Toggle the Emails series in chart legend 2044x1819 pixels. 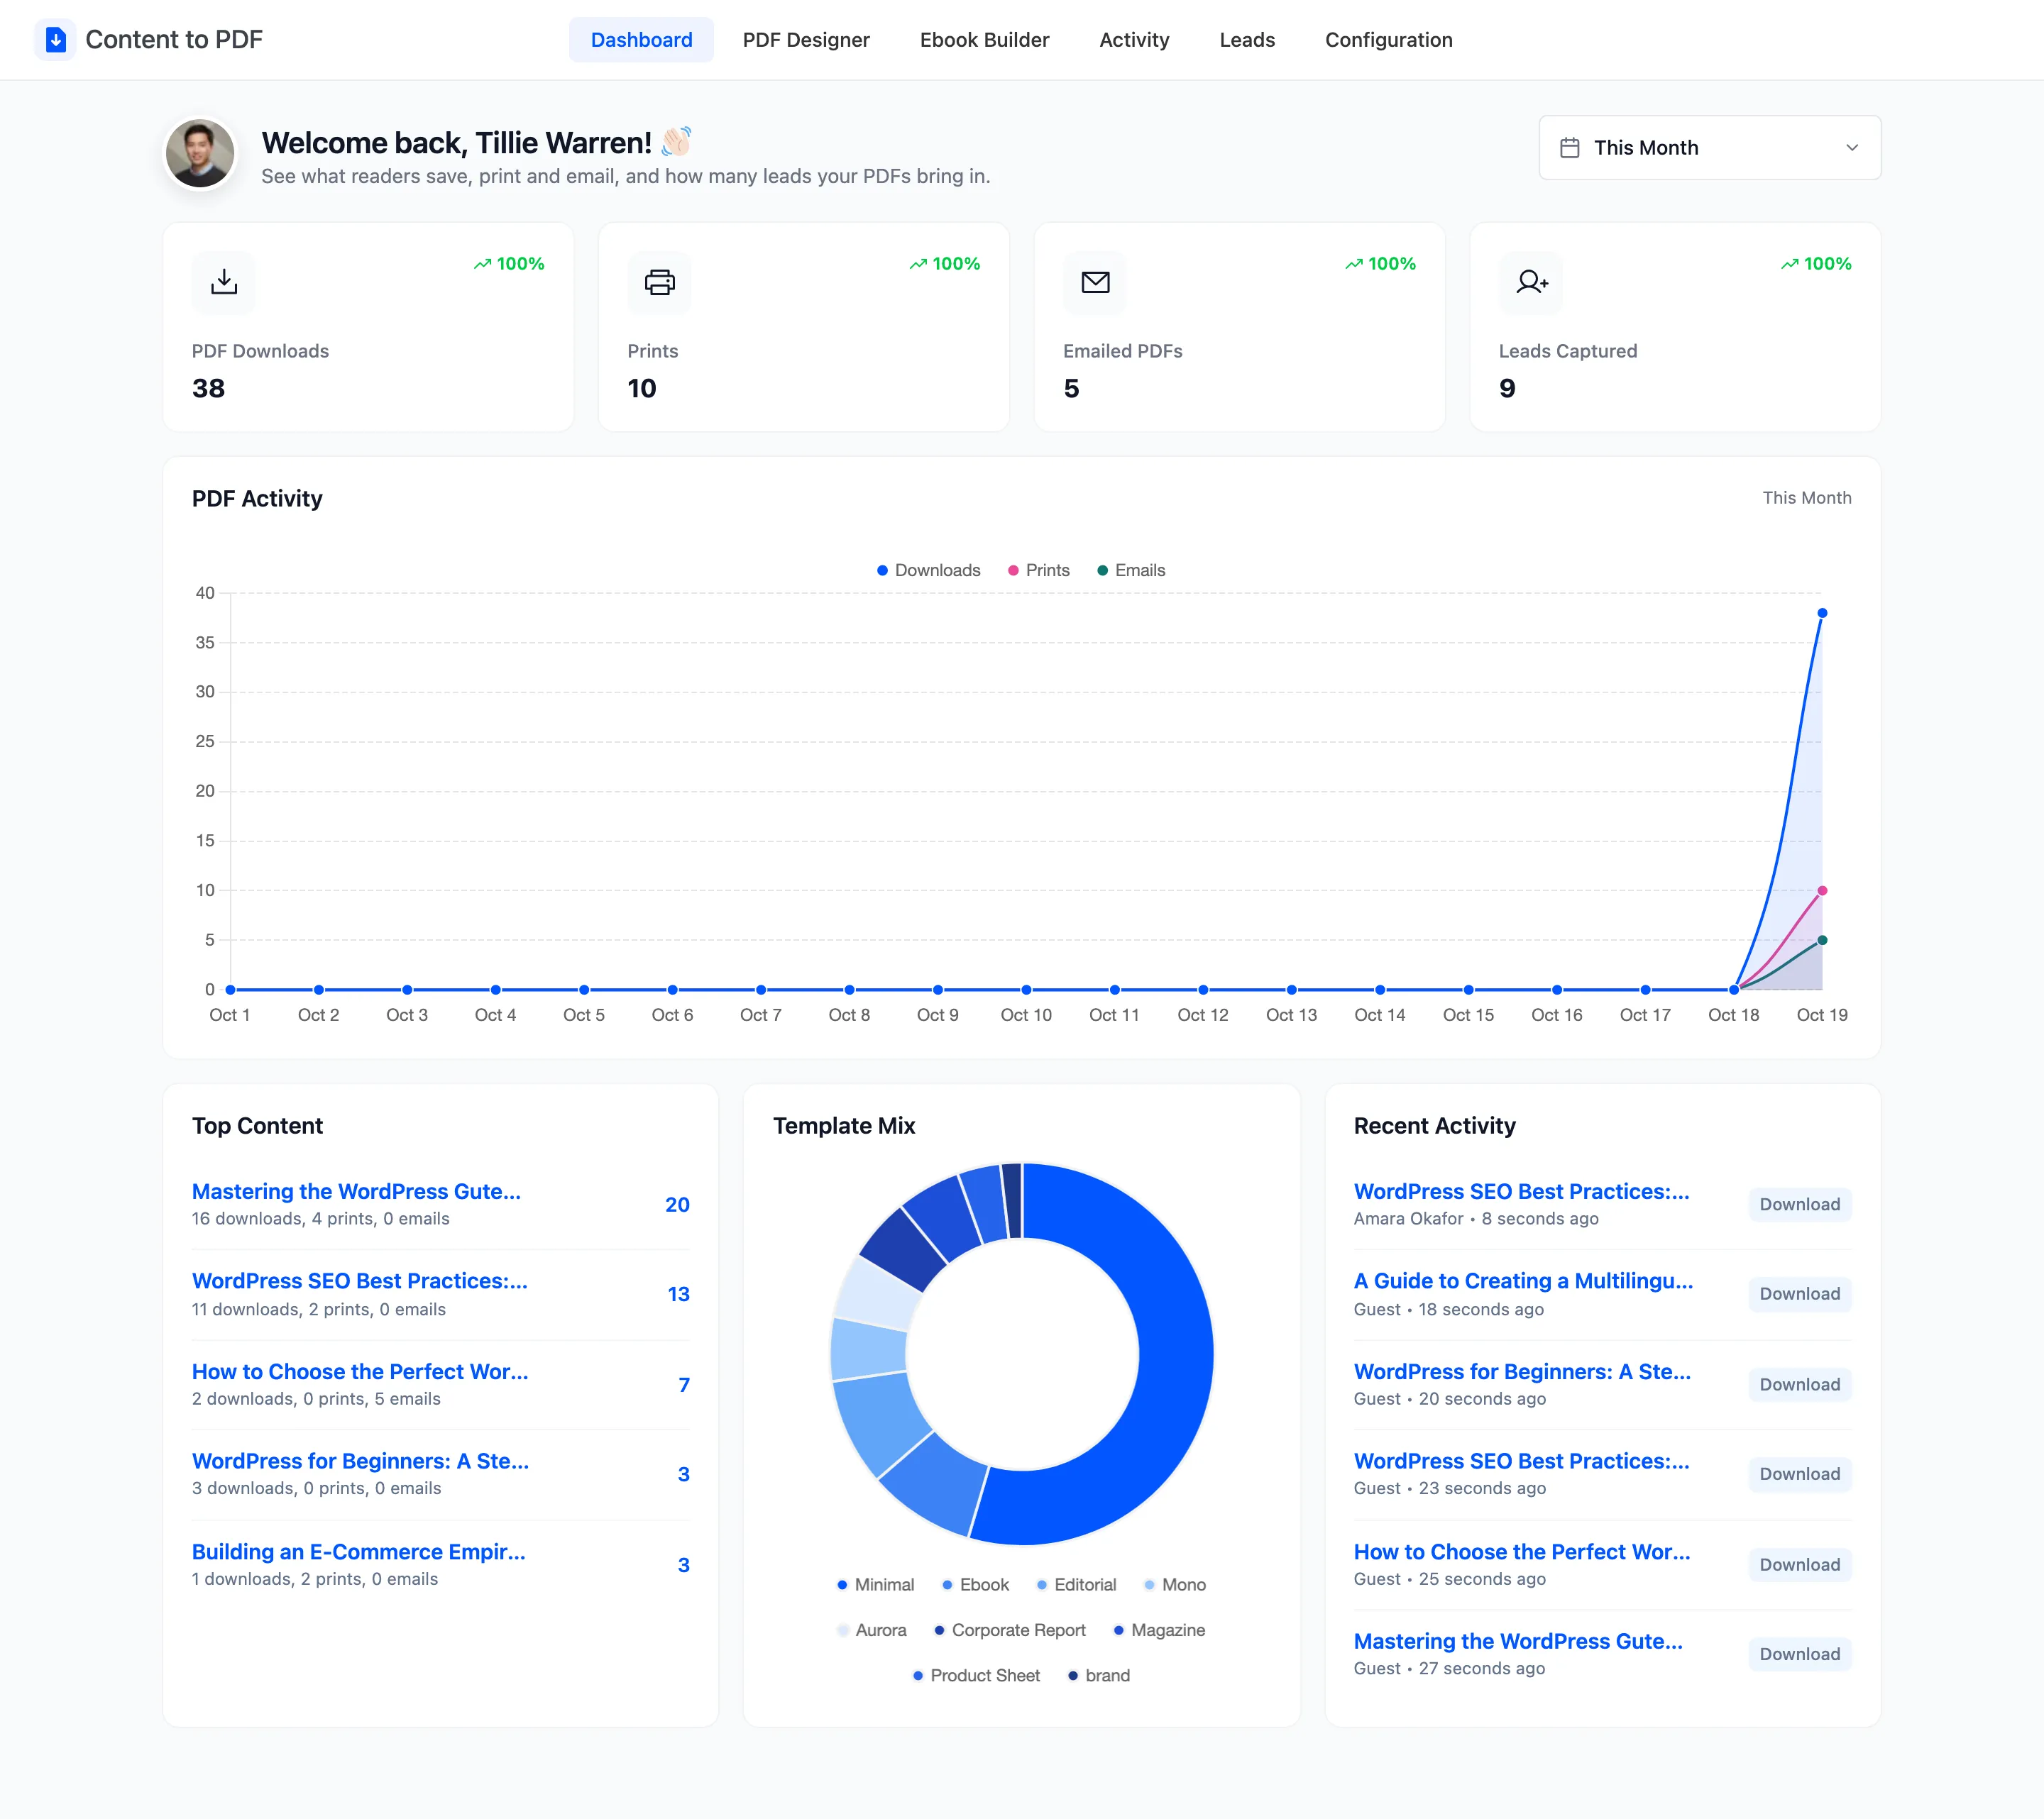point(1130,570)
